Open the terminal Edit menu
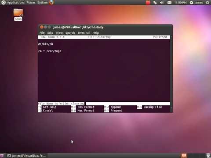This screenshot has width=211, height=158. point(50,33)
